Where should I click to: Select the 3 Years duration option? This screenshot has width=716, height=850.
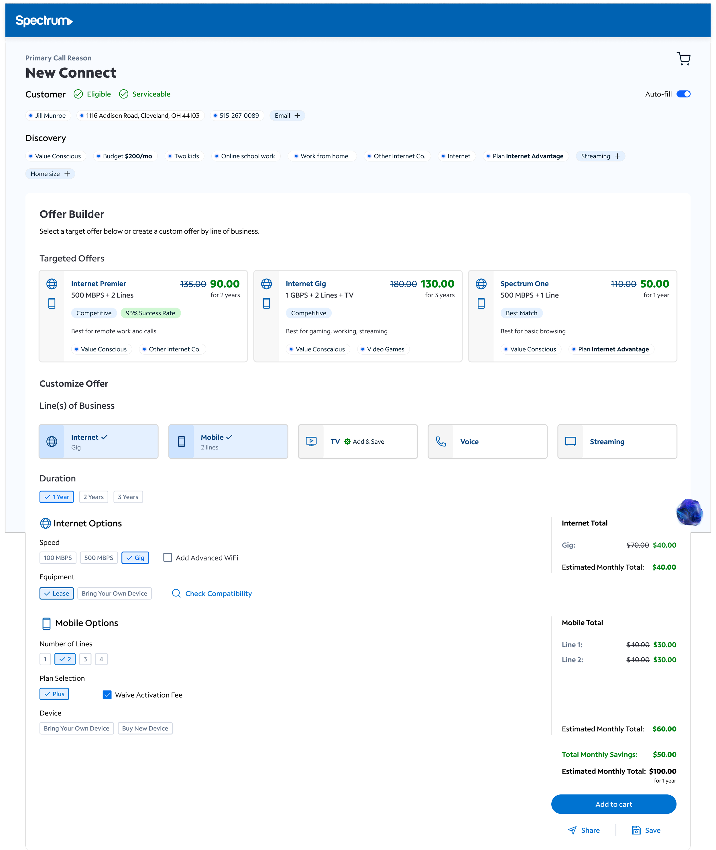(x=128, y=497)
